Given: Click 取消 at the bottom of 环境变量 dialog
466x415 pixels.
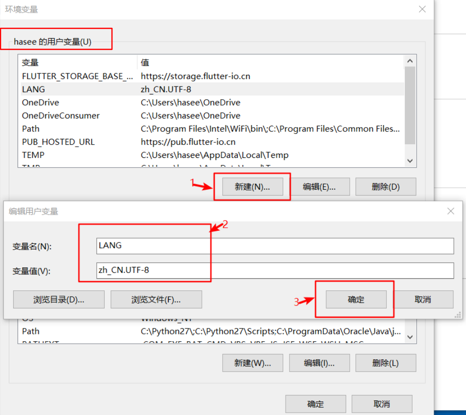Looking at the screenshot, I should (382, 404).
